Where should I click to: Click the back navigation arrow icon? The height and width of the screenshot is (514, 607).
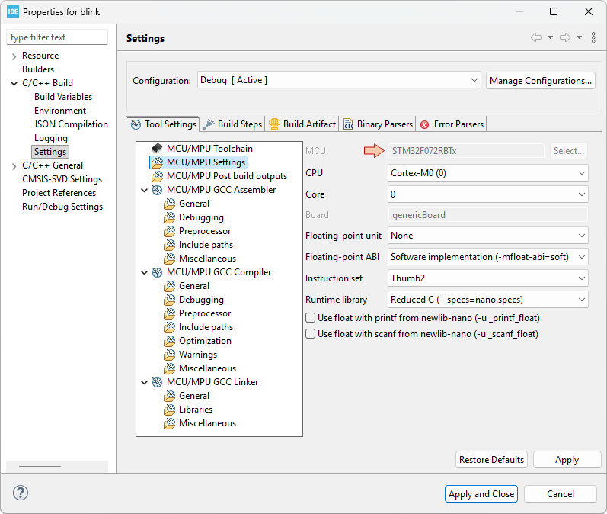click(536, 37)
